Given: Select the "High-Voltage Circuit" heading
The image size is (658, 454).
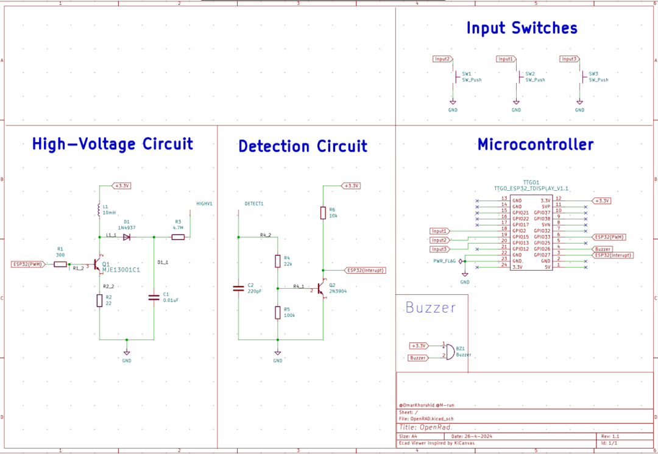Looking at the screenshot, I should (113, 143).
